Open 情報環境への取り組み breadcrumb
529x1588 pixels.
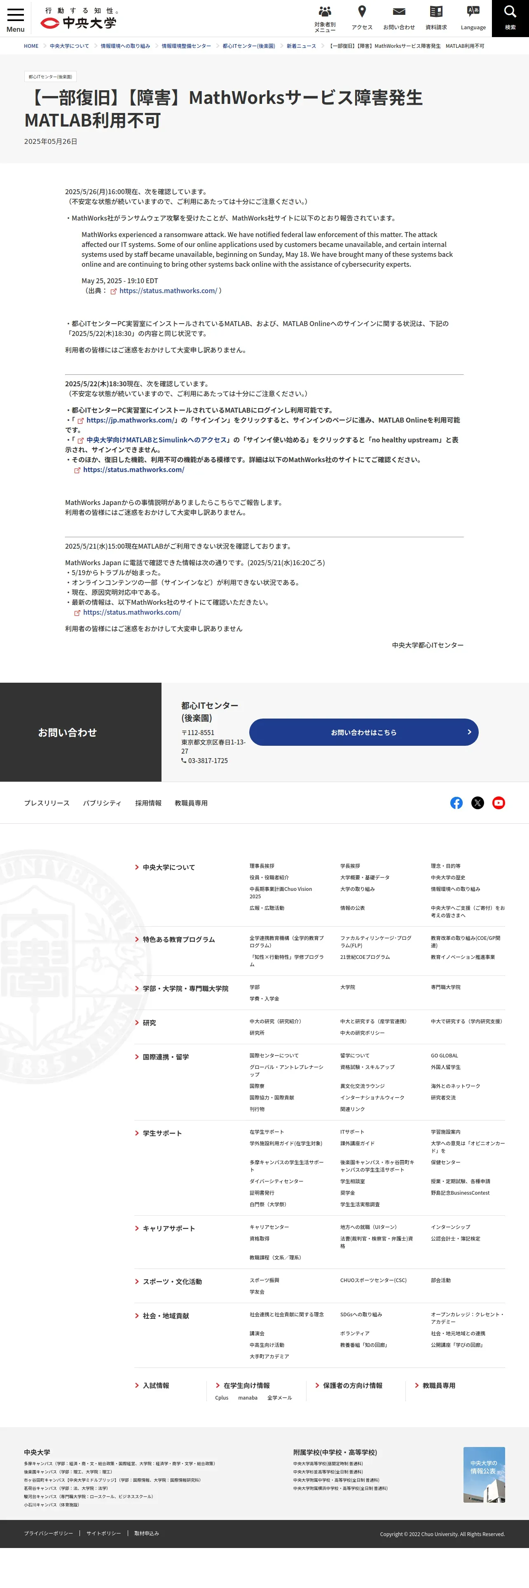[125, 46]
